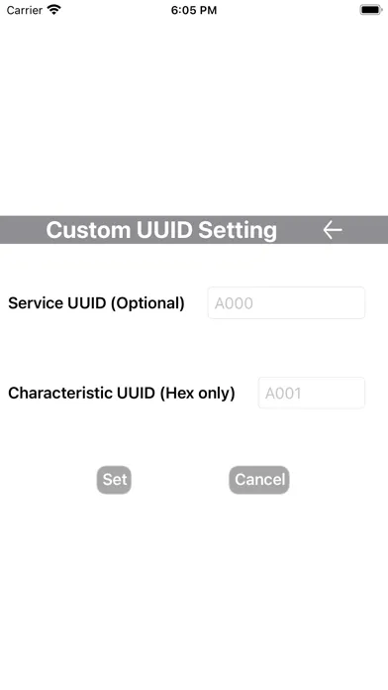388x690 pixels.
Task: Return to previous screen via left arrow
Action: click(x=333, y=230)
